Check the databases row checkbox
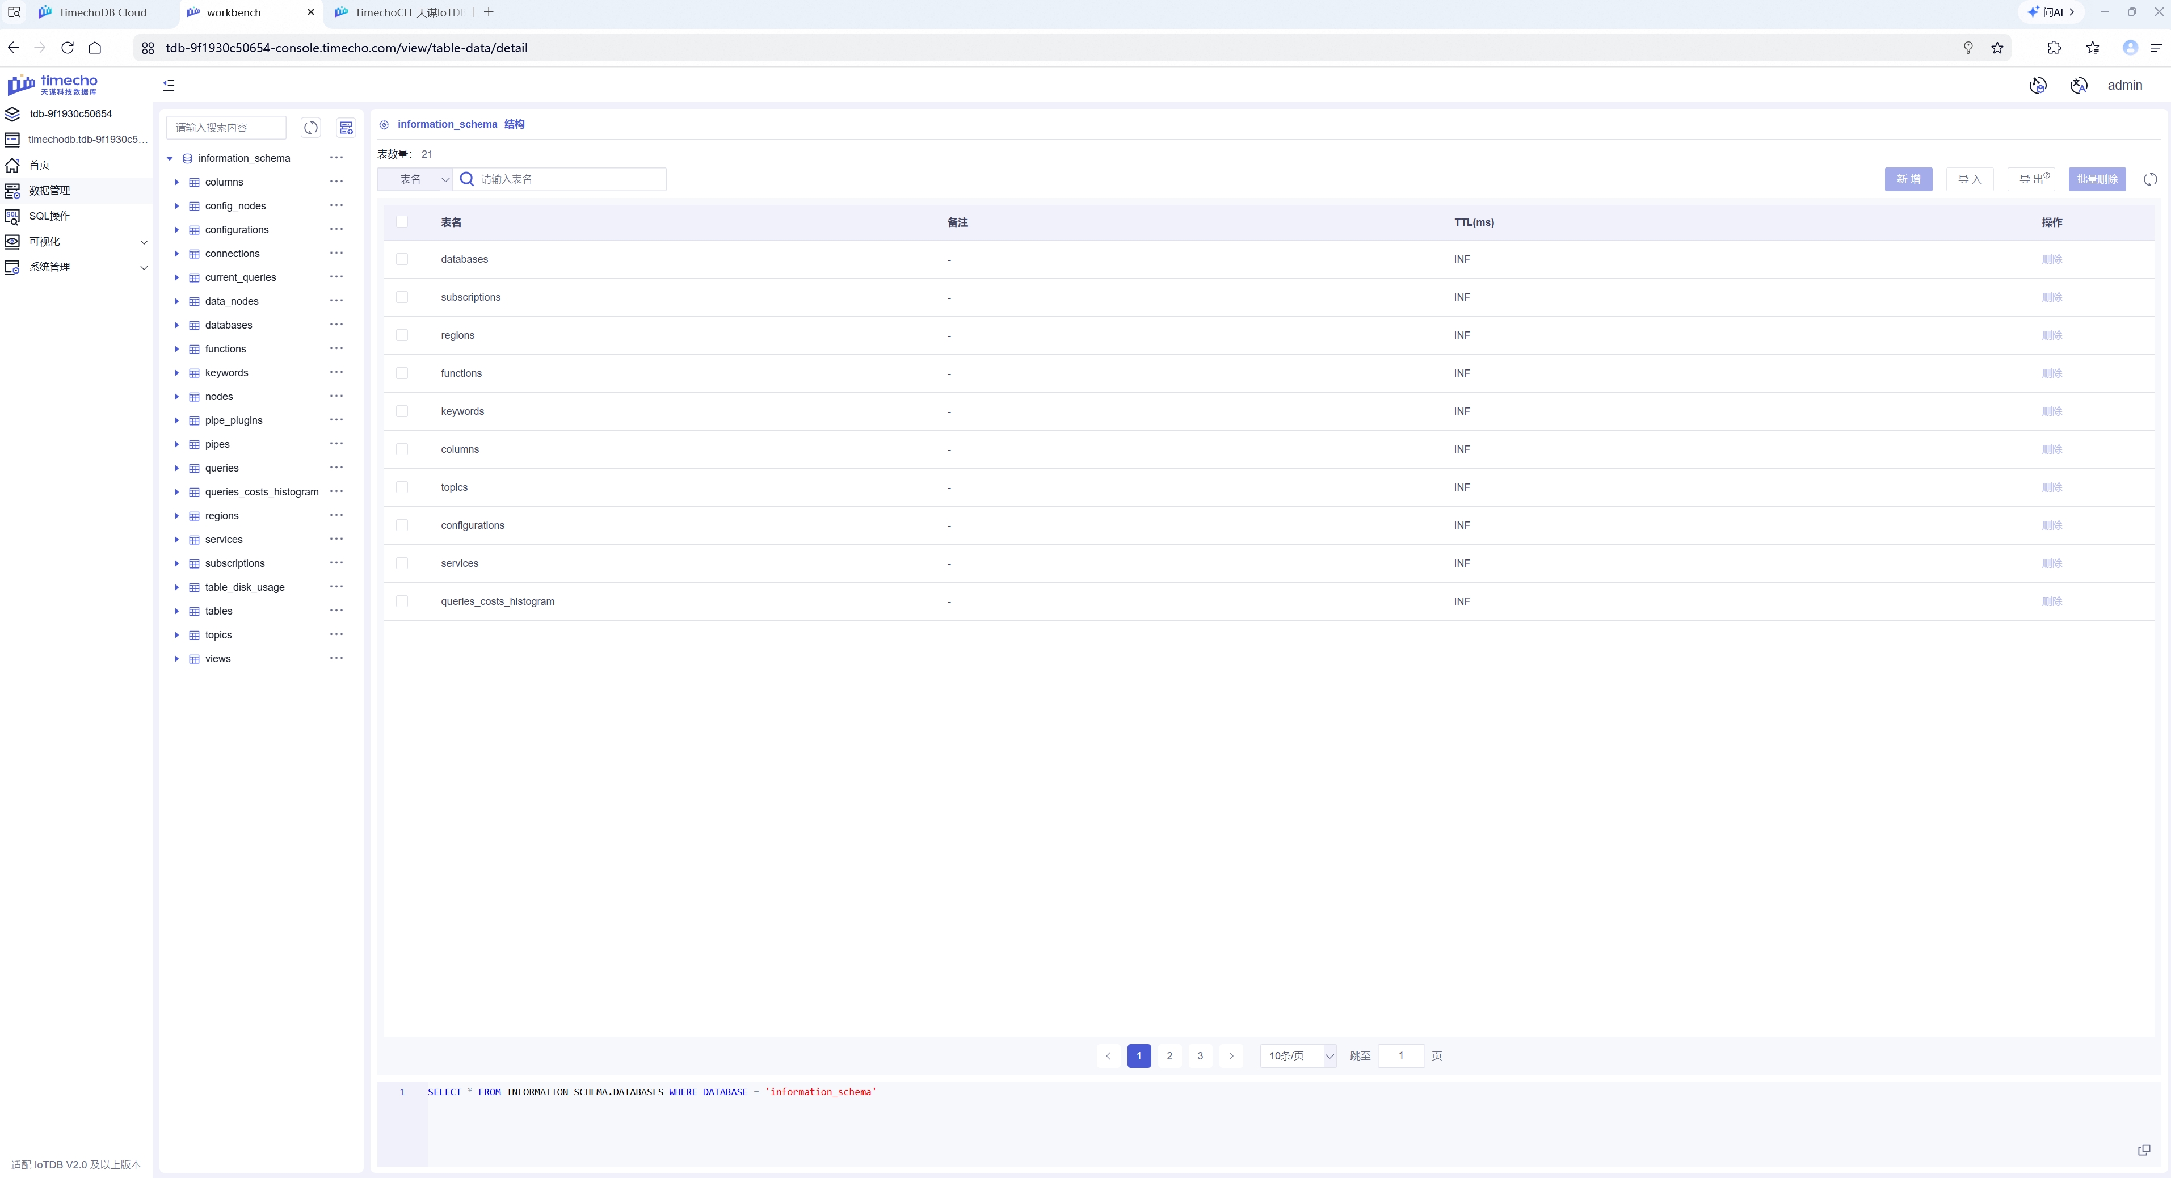The height and width of the screenshot is (1178, 2171). point(402,259)
